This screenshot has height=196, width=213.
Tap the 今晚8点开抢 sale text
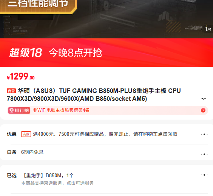pyautogui.click(x=75, y=53)
